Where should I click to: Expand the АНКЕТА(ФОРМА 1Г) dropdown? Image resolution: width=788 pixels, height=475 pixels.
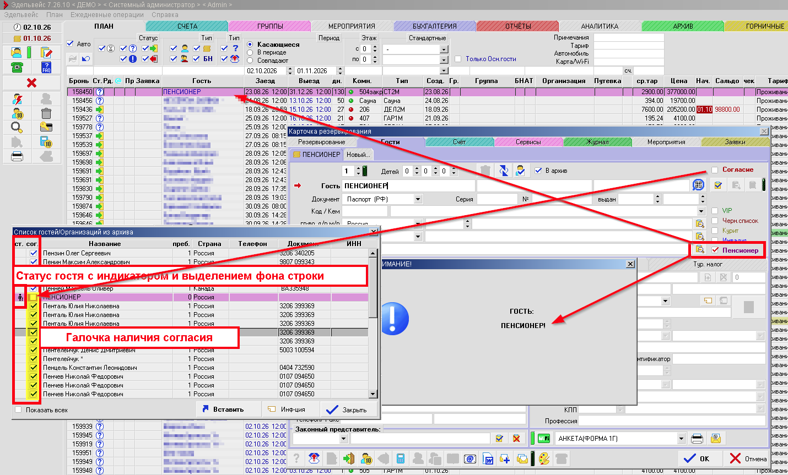[x=682, y=439]
